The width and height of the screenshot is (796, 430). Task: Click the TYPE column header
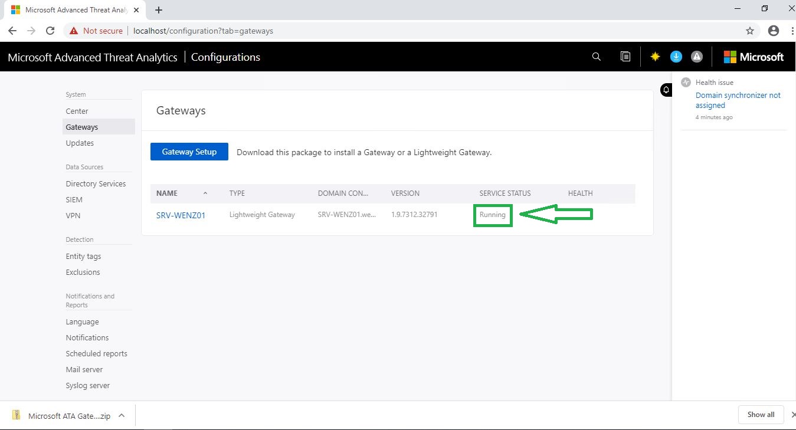pos(237,193)
